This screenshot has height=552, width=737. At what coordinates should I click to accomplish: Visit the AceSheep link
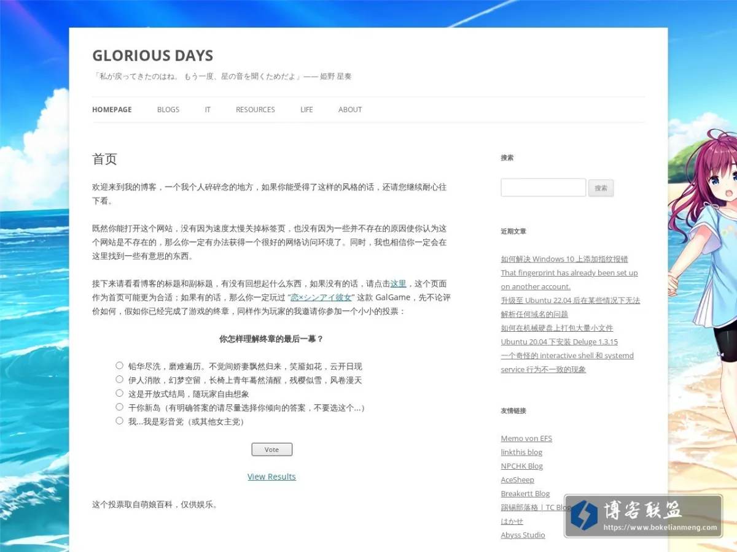click(518, 480)
